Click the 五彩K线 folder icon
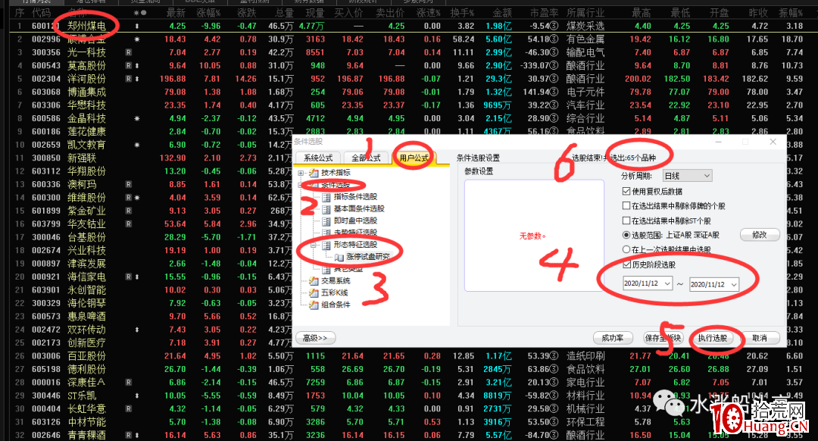This screenshot has height=441, width=818. click(314, 292)
